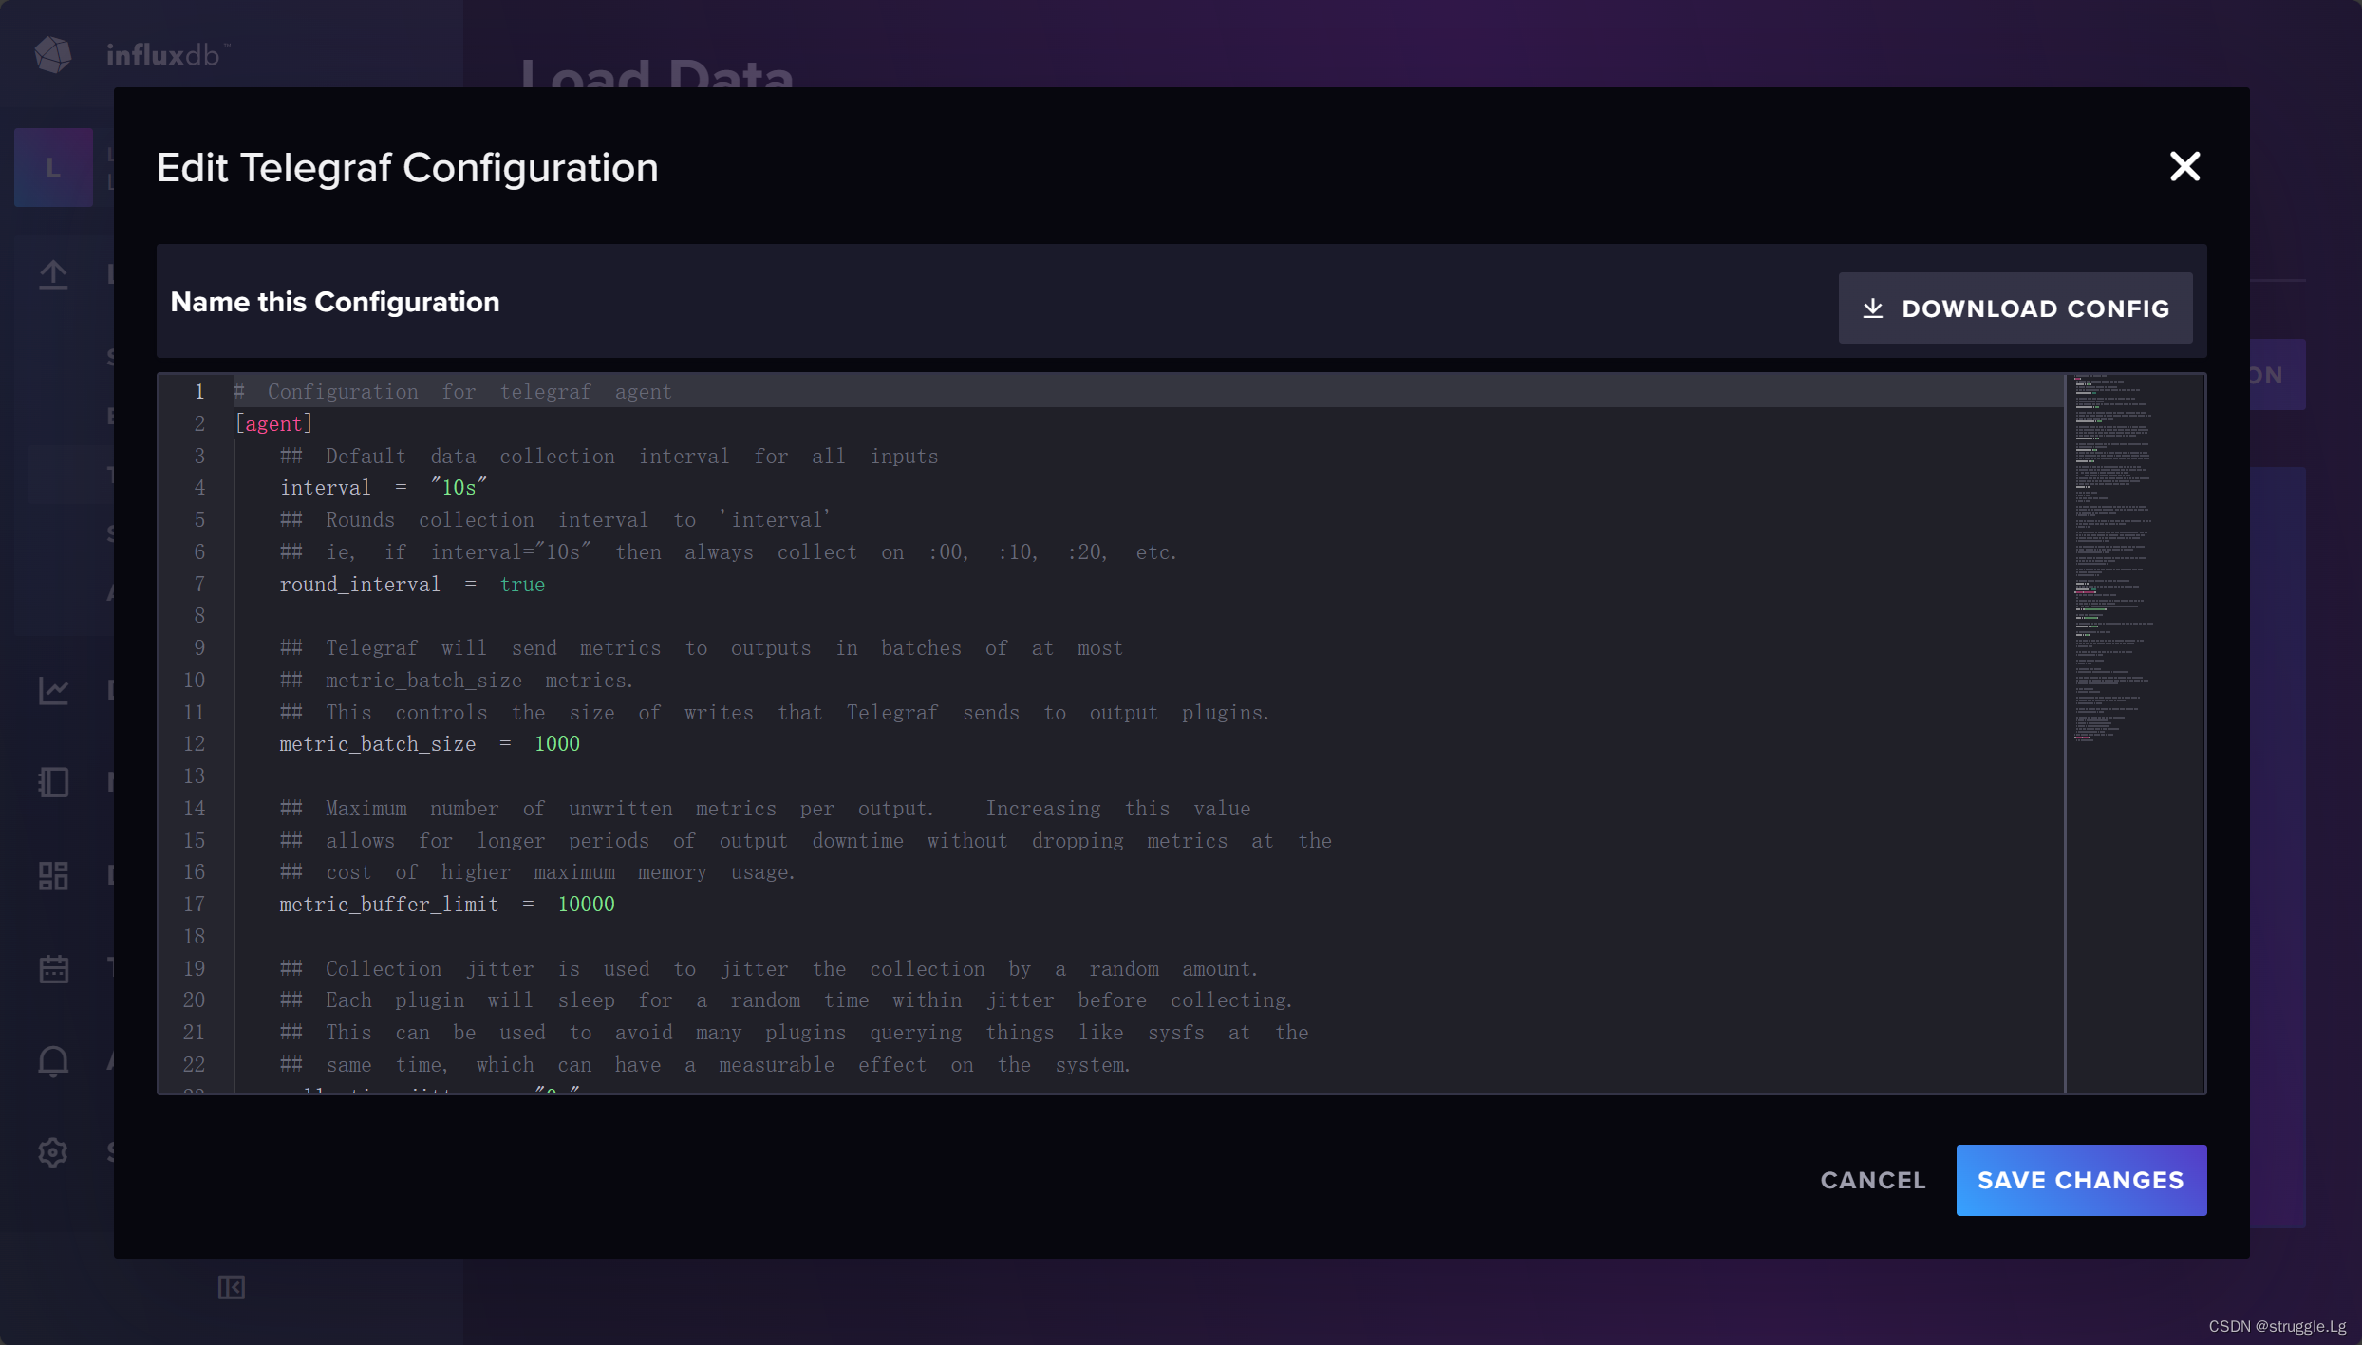Image resolution: width=2362 pixels, height=1345 pixels.
Task: Click the [agent] section header line
Action: pyautogui.click(x=273, y=424)
